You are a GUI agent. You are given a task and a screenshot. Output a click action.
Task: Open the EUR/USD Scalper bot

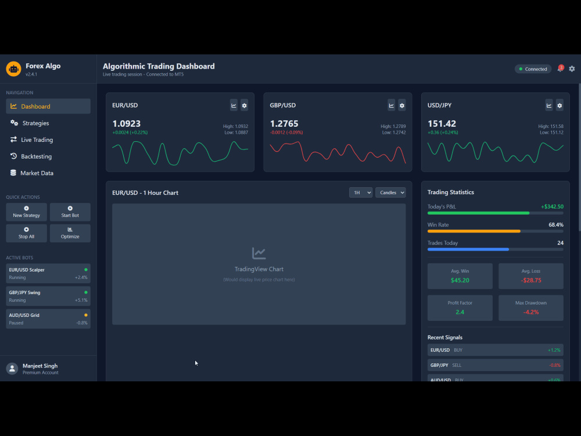(x=48, y=274)
